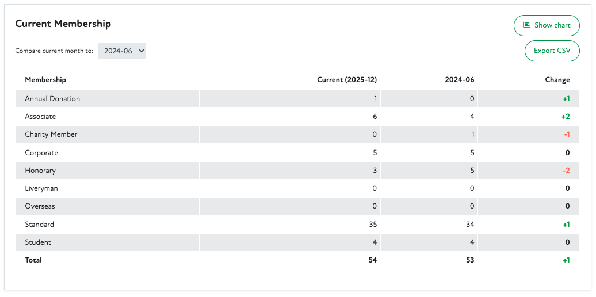The width and height of the screenshot is (596, 297).
Task: Select the Associate membership row
Action: click(x=40, y=117)
